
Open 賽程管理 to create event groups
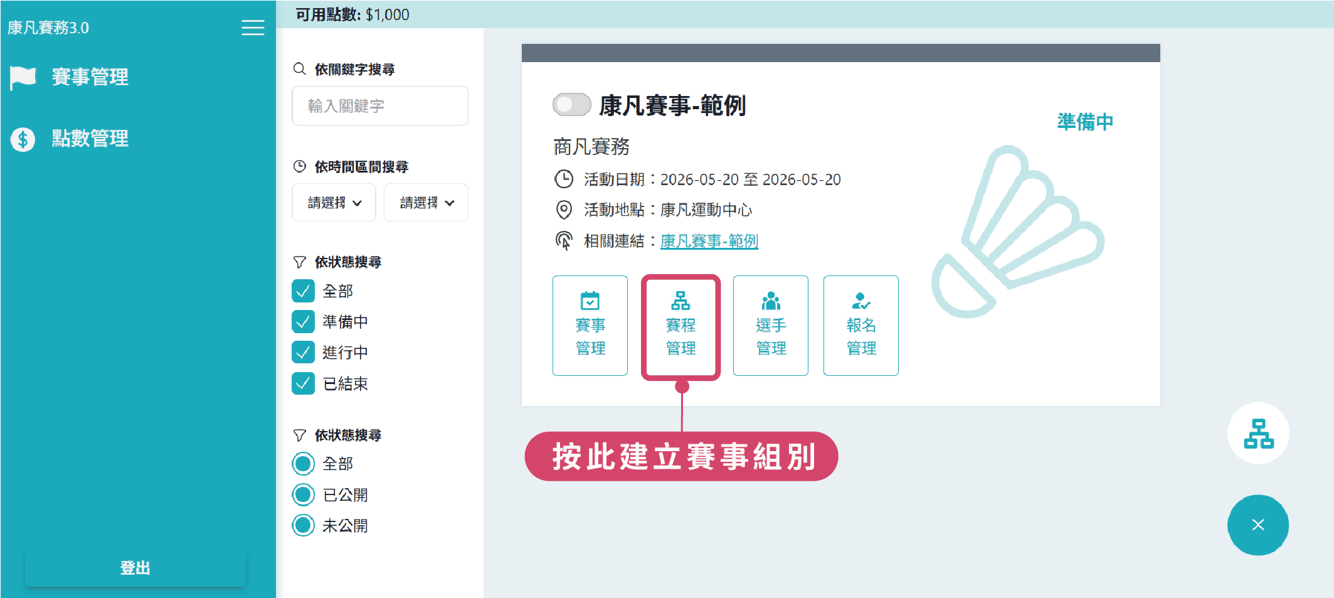coord(680,326)
